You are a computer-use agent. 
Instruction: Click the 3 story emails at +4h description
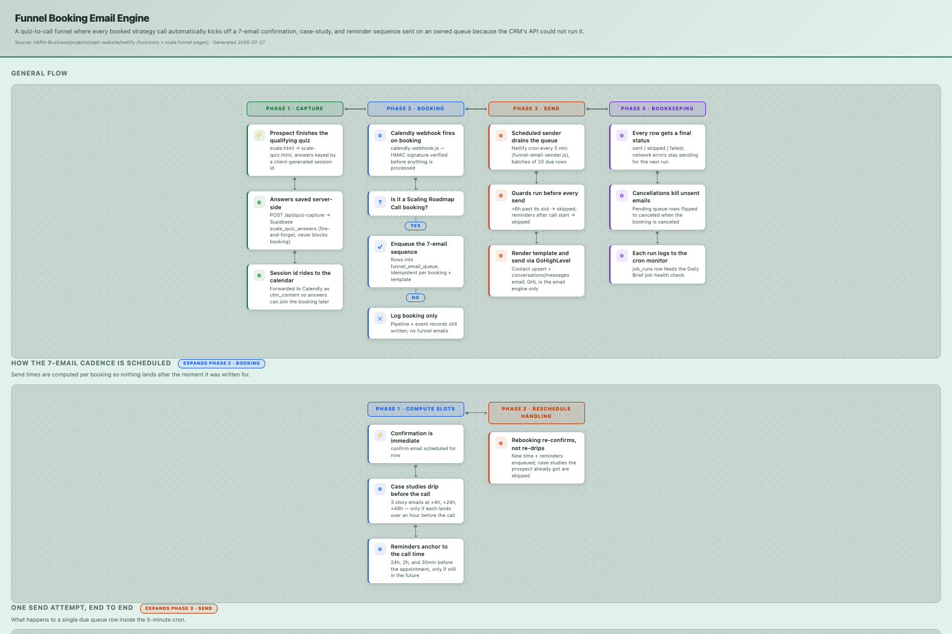tap(423, 509)
